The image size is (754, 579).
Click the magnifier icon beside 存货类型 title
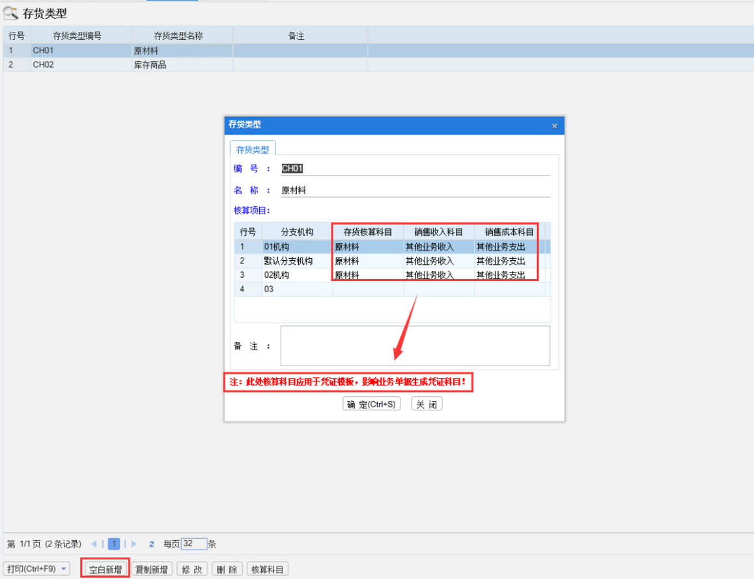pos(10,13)
